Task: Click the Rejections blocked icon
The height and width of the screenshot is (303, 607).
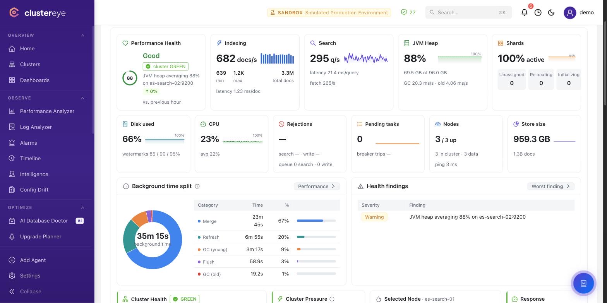Action: (x=281, y=124)
